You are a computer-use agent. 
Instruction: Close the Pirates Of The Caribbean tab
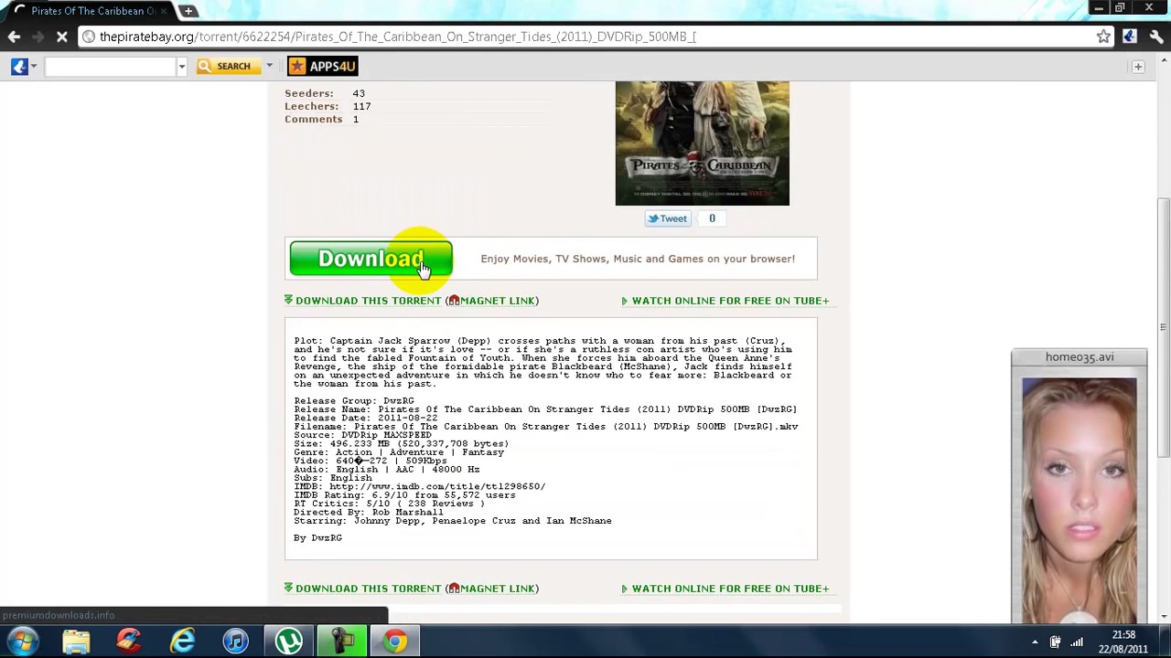[164, 11]
